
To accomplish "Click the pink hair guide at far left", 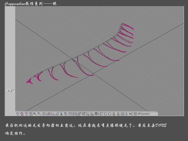I will pos(29,81).
